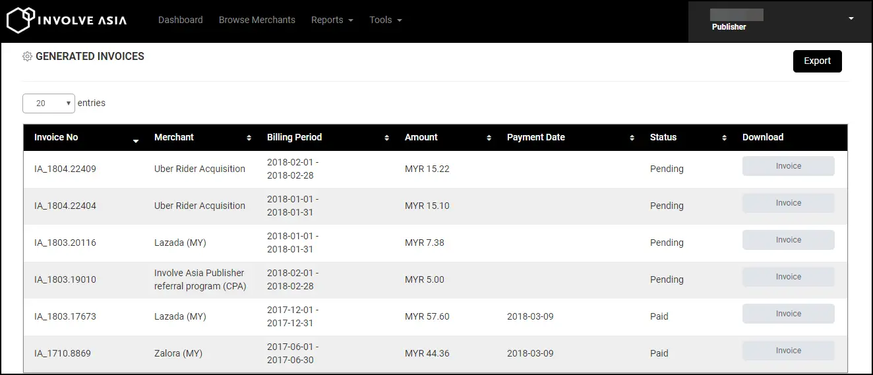
Task: Click the gear icon beside Generated Invoices
Action: [27, 57]
